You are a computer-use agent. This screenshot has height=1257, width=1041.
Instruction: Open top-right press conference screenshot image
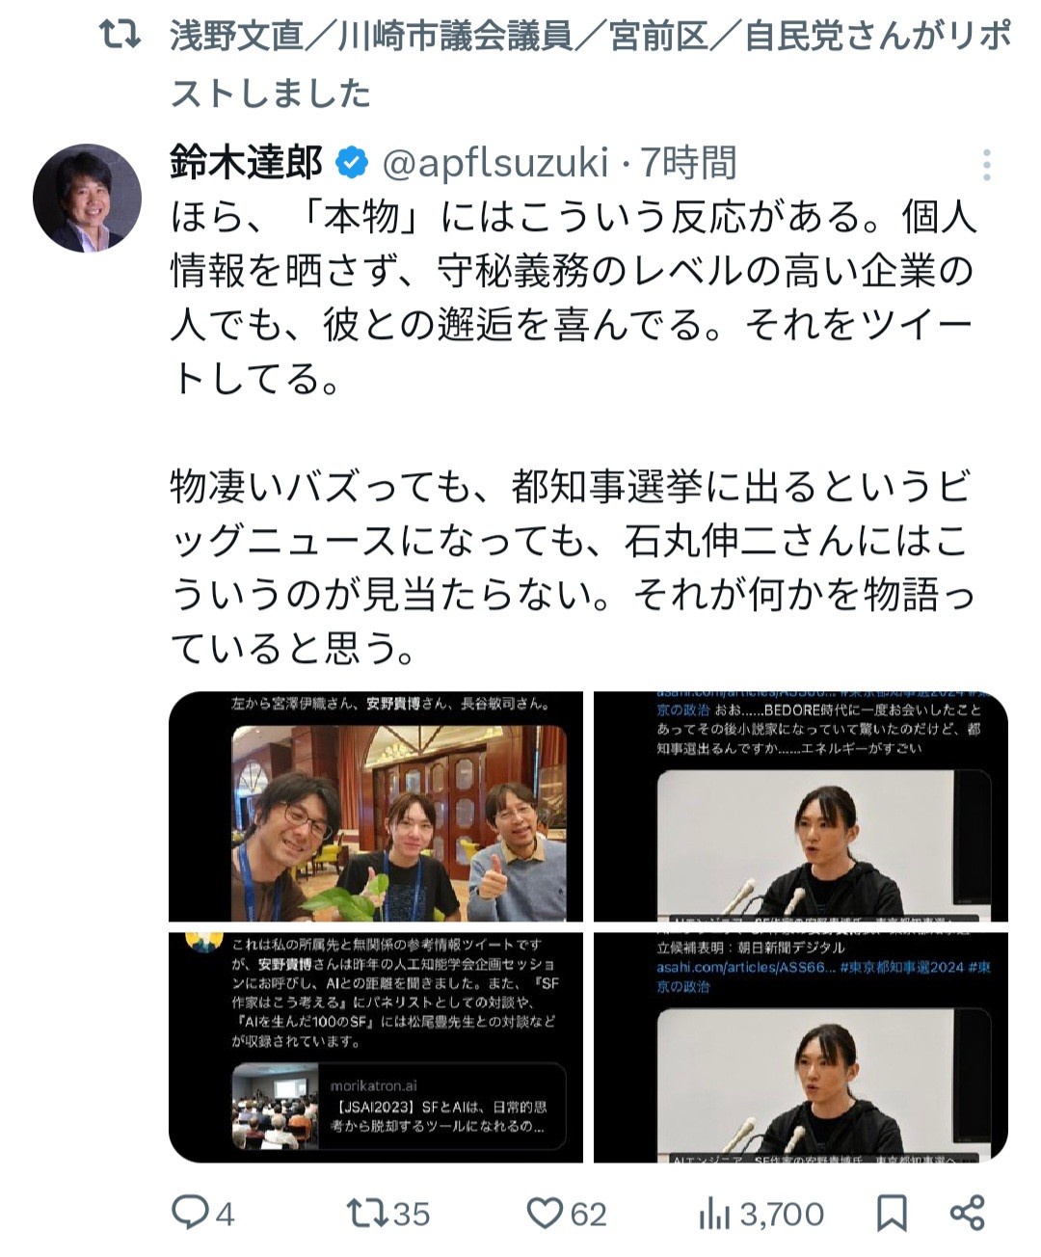(x=801, y=807)
